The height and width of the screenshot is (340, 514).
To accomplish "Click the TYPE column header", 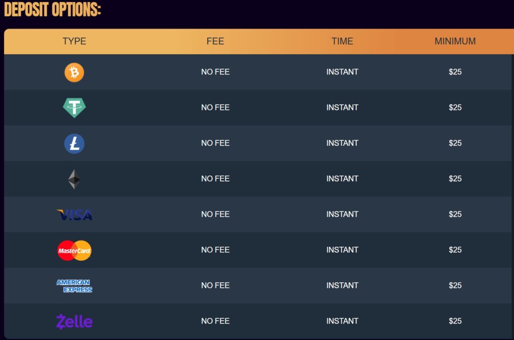I will 74,41.
